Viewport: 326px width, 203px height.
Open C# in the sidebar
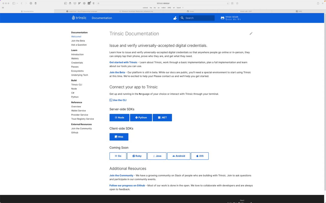click(73, 93)
